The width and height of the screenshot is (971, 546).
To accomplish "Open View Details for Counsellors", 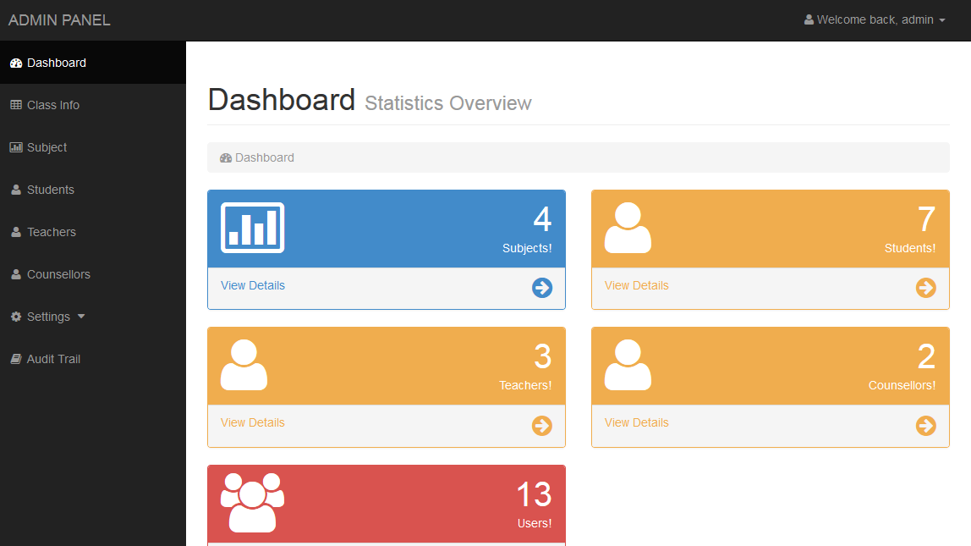I will 636,422.
